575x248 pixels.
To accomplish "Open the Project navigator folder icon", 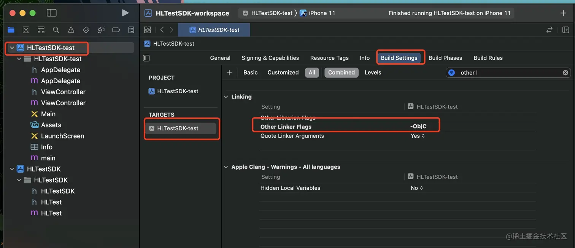I will point(11,30).
